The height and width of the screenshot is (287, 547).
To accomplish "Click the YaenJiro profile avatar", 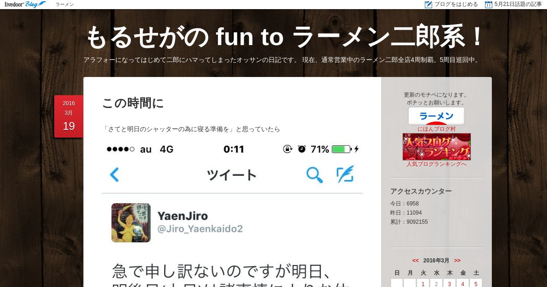I will pyautogui.click(x=131, y=223).
